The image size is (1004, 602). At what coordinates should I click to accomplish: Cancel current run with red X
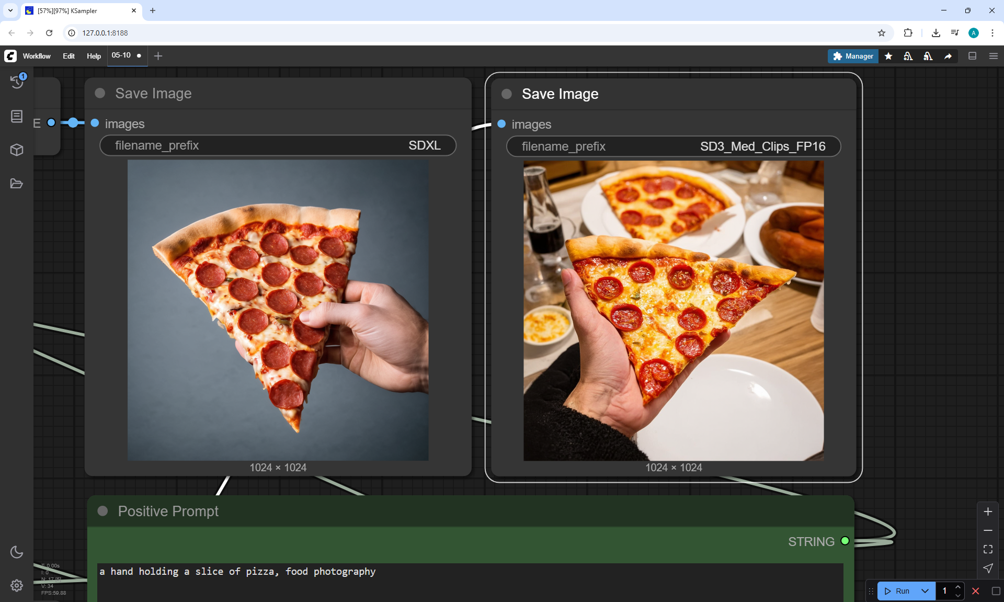975,591
